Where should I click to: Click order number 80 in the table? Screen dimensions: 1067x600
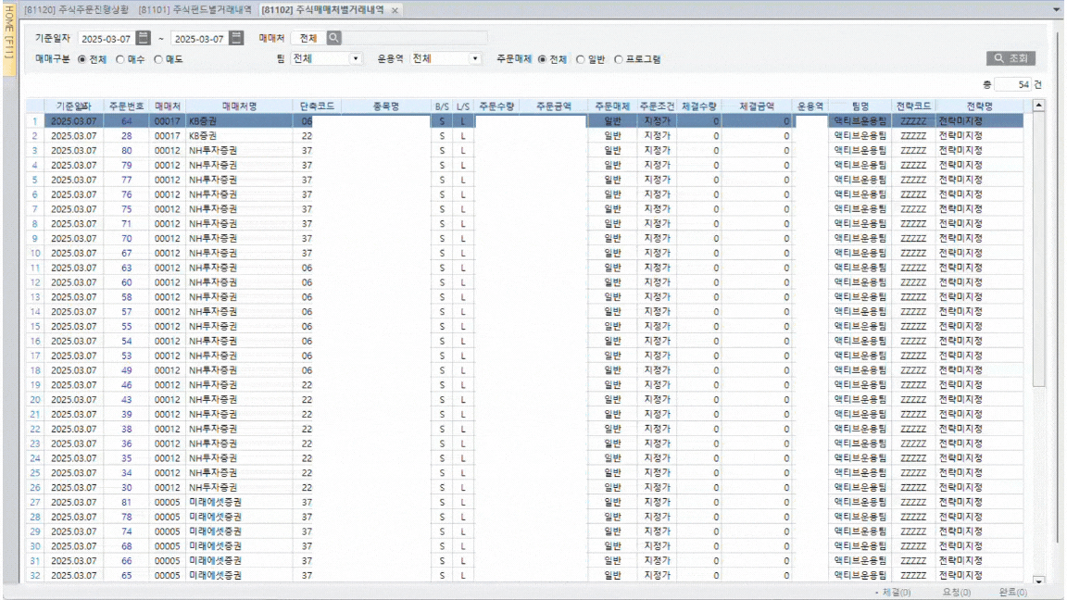(127, 150)
